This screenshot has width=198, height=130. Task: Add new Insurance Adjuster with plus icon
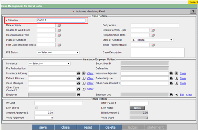pos(176,73)
